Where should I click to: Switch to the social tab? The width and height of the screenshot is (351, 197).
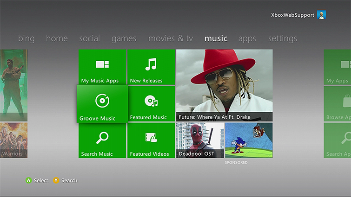point(89,38)
